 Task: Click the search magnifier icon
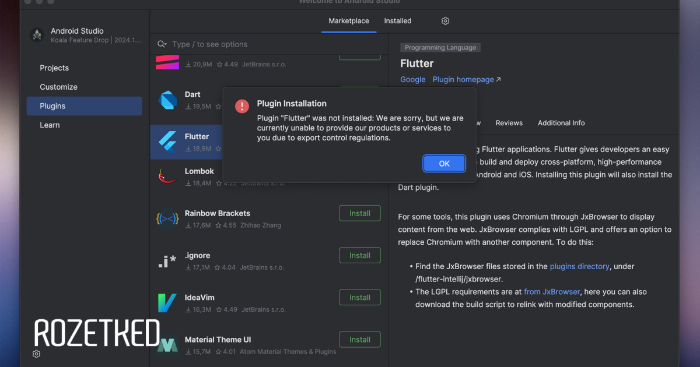click(162, 44)
